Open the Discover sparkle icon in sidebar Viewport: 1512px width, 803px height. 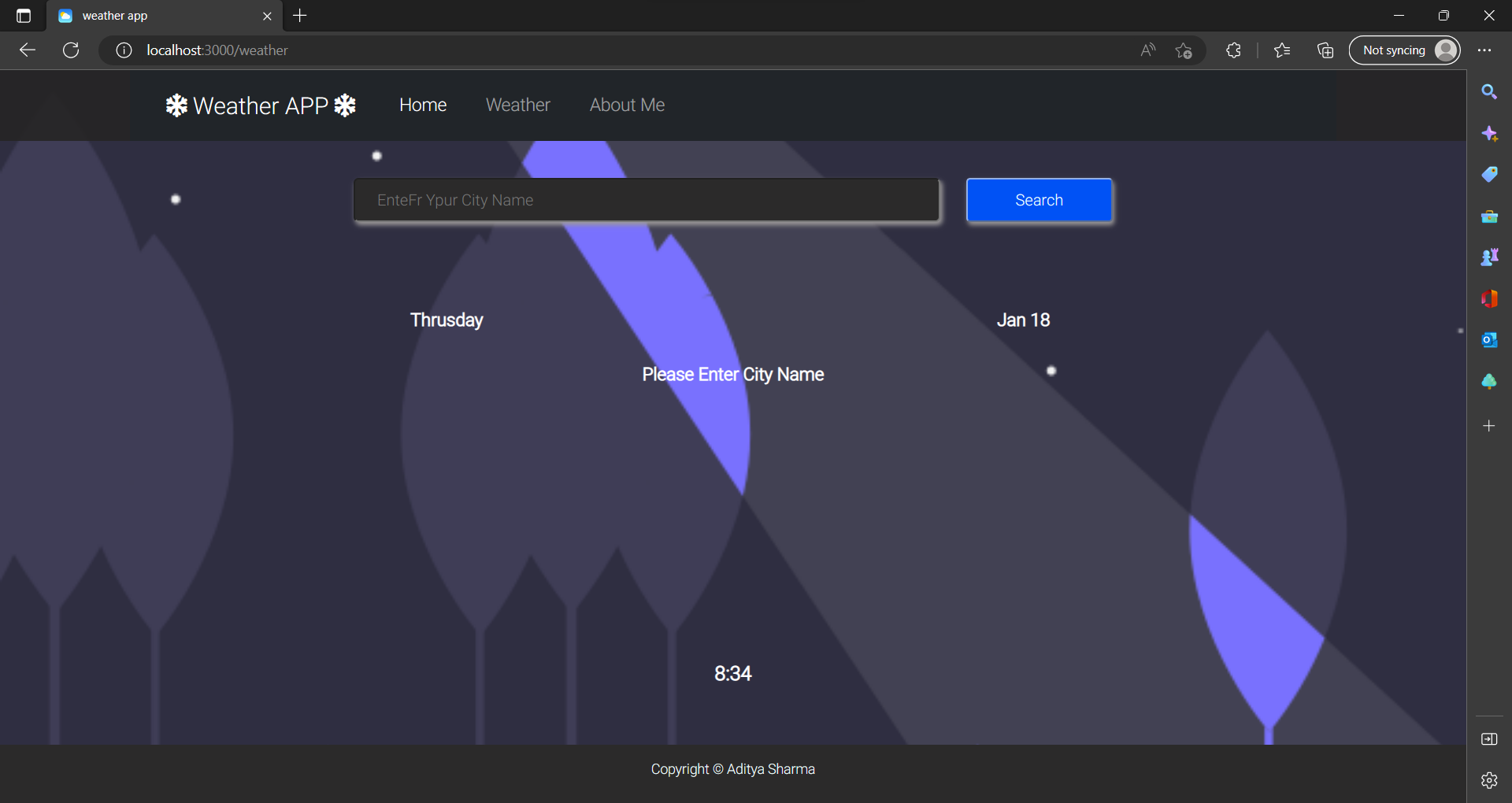click(1488, 134)
